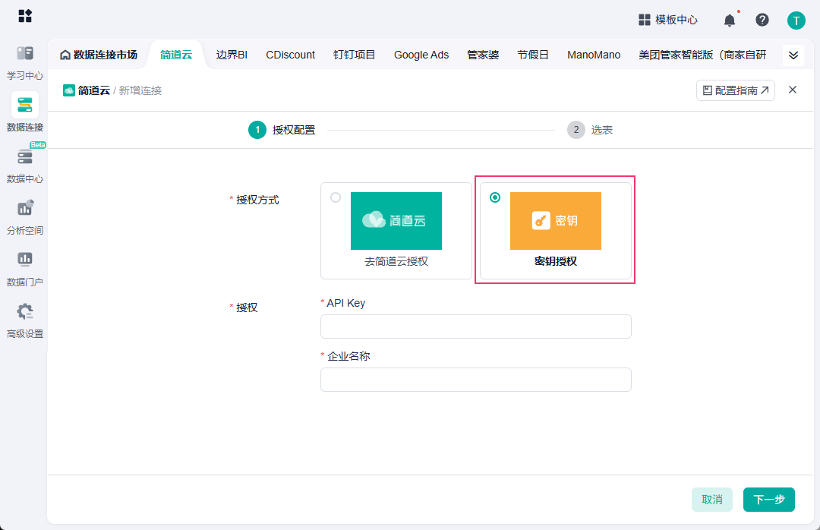Click the 下一步 button
This screenshot has height=530, width=820.
coord(768,500)
